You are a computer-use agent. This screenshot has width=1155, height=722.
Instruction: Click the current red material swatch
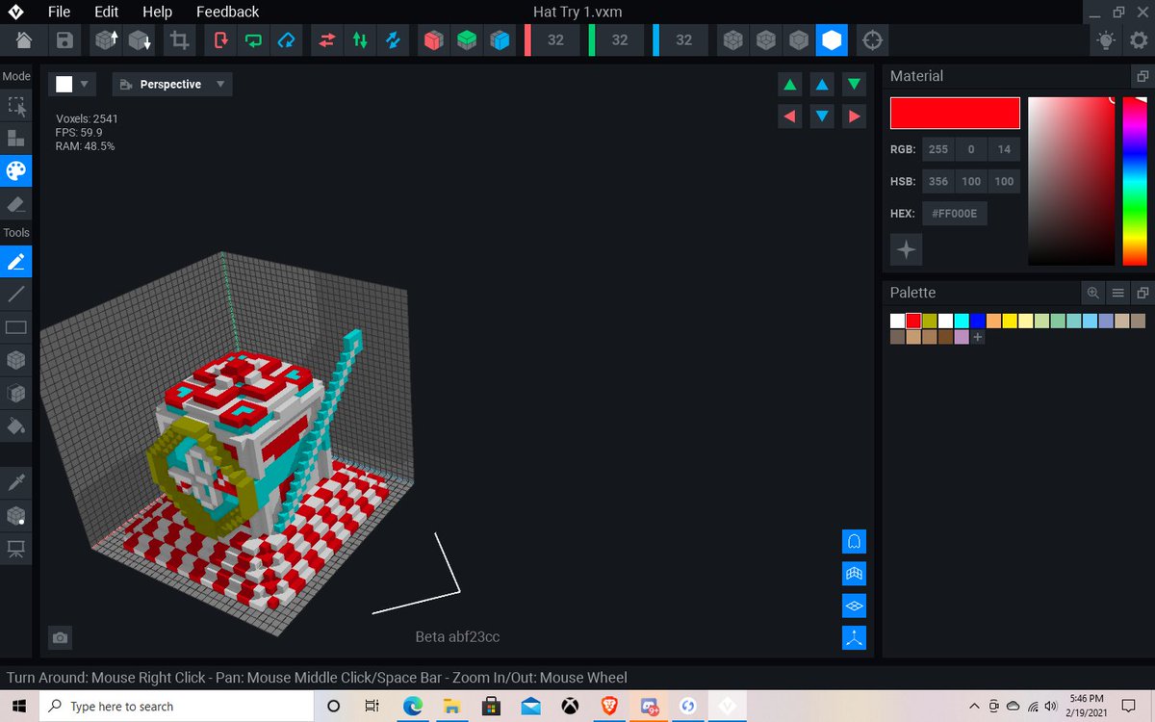tap(955, 113)
